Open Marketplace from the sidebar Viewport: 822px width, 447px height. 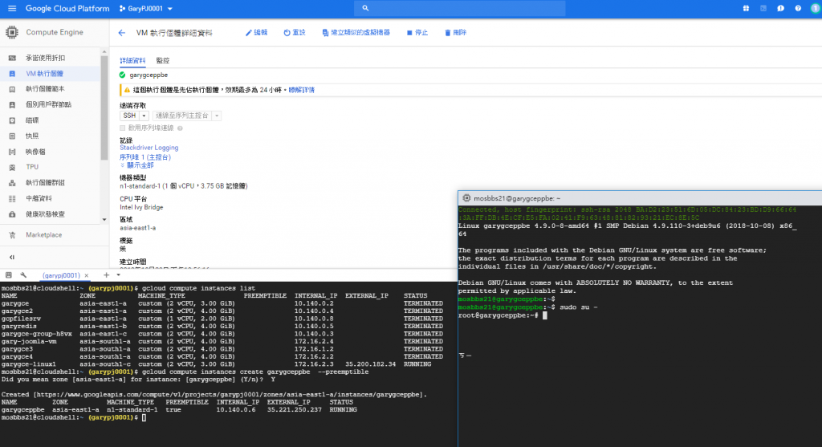pyautogui.click(x=43, y=235)
